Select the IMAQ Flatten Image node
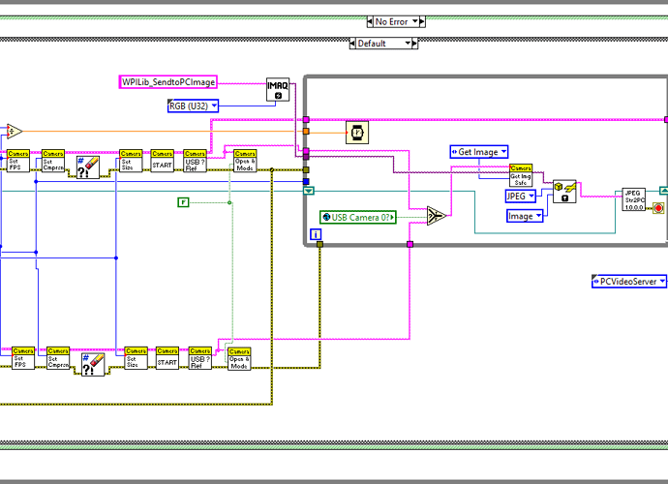 [x=564, y=192]
